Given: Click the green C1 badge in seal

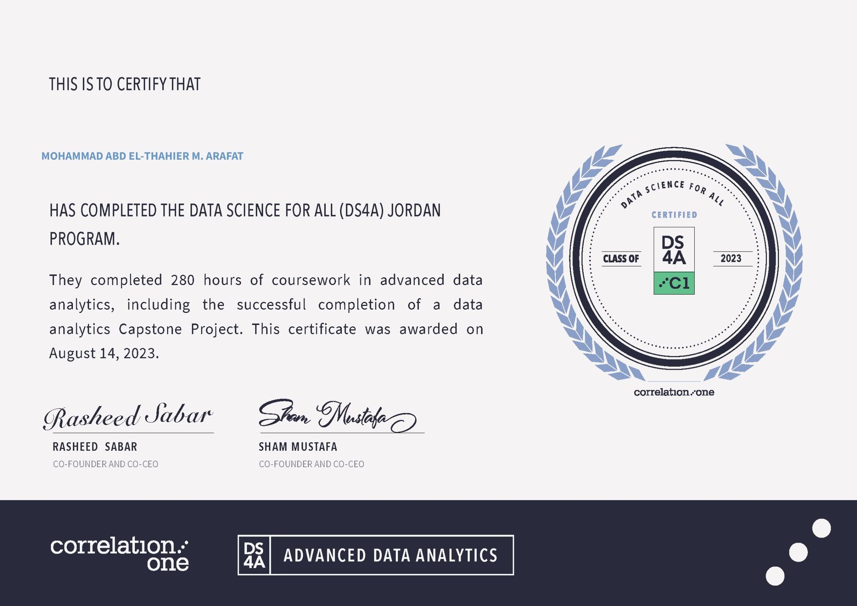Looking at the screenshot, I should click(674, 283).
